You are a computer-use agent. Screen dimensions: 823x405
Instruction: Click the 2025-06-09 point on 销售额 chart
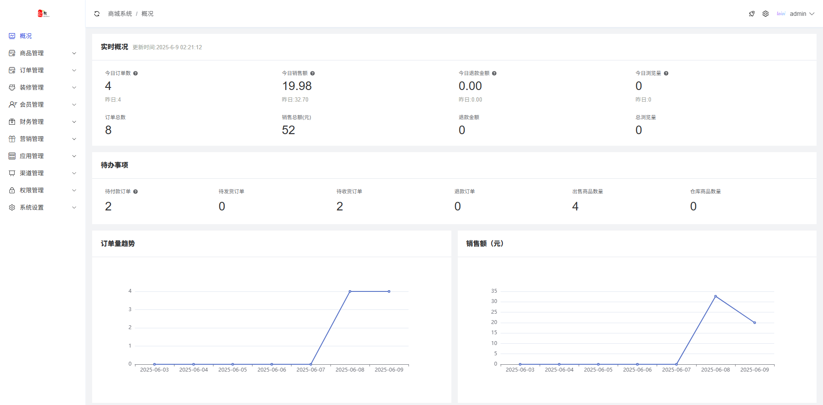click(x=754, y=323)
